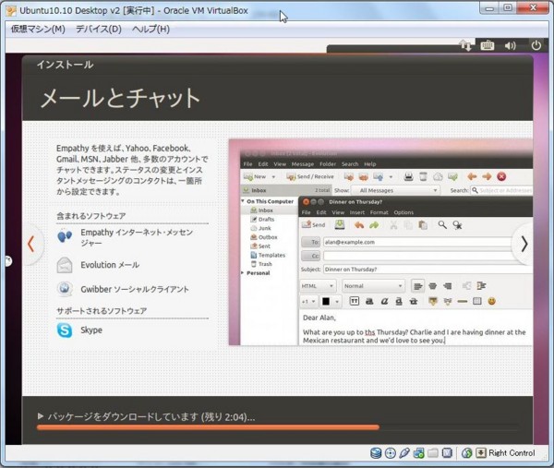Go to next slide with right arrow
The width and height of the screenshot is (554, 468).
(524, 244)
